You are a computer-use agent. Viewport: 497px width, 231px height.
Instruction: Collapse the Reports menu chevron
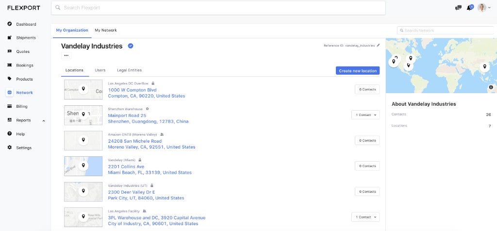click(x=44, y=120)
